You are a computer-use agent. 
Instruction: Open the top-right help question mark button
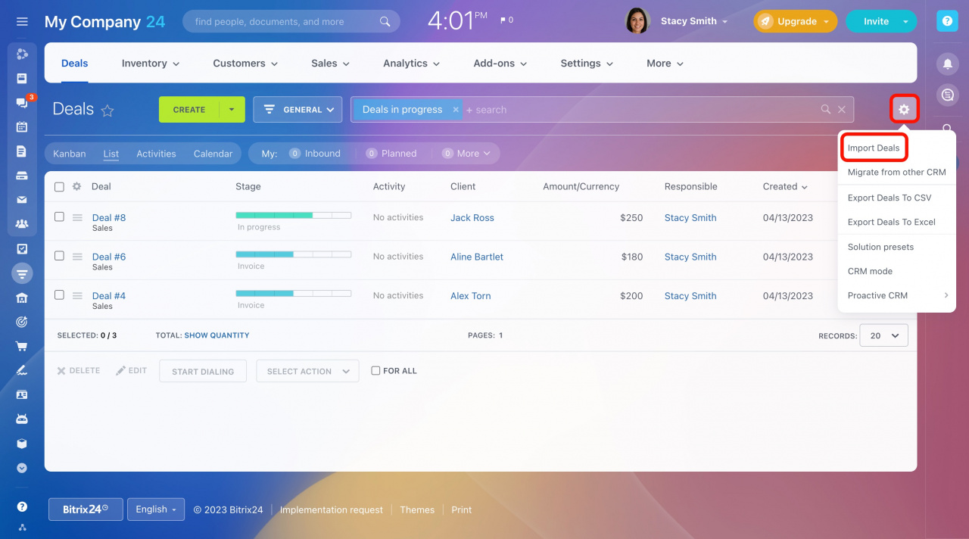click(x=947, y=21)
